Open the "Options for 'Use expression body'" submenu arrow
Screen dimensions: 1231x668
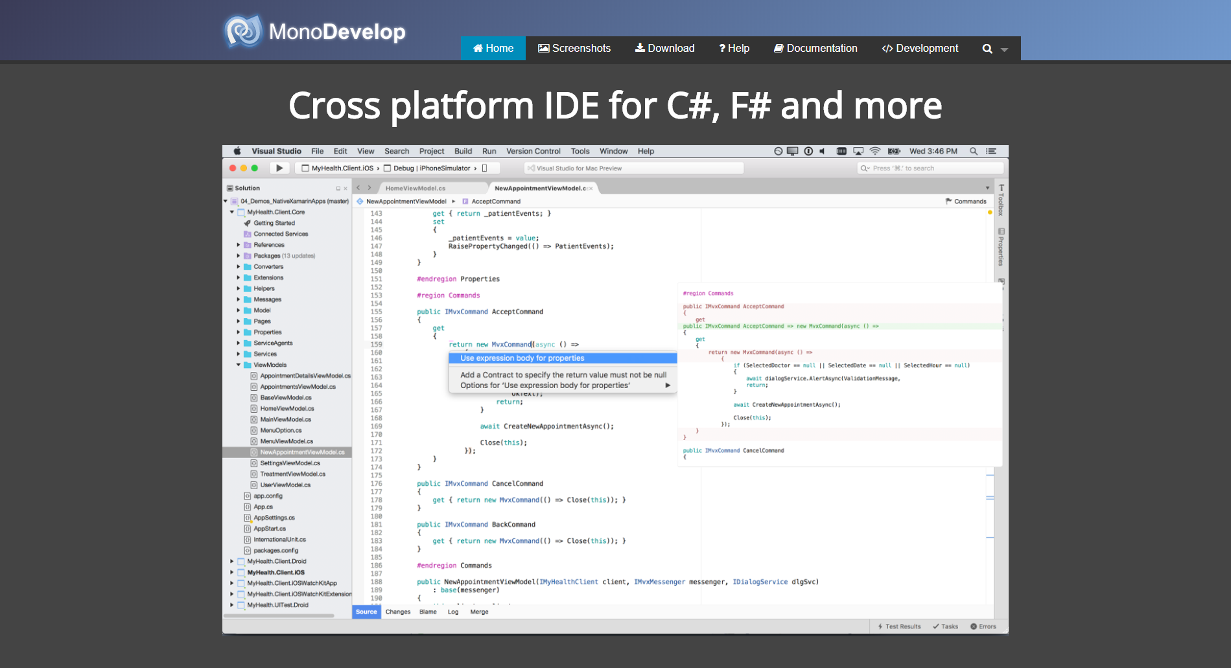pyautogui.click(x=668, y=386)
